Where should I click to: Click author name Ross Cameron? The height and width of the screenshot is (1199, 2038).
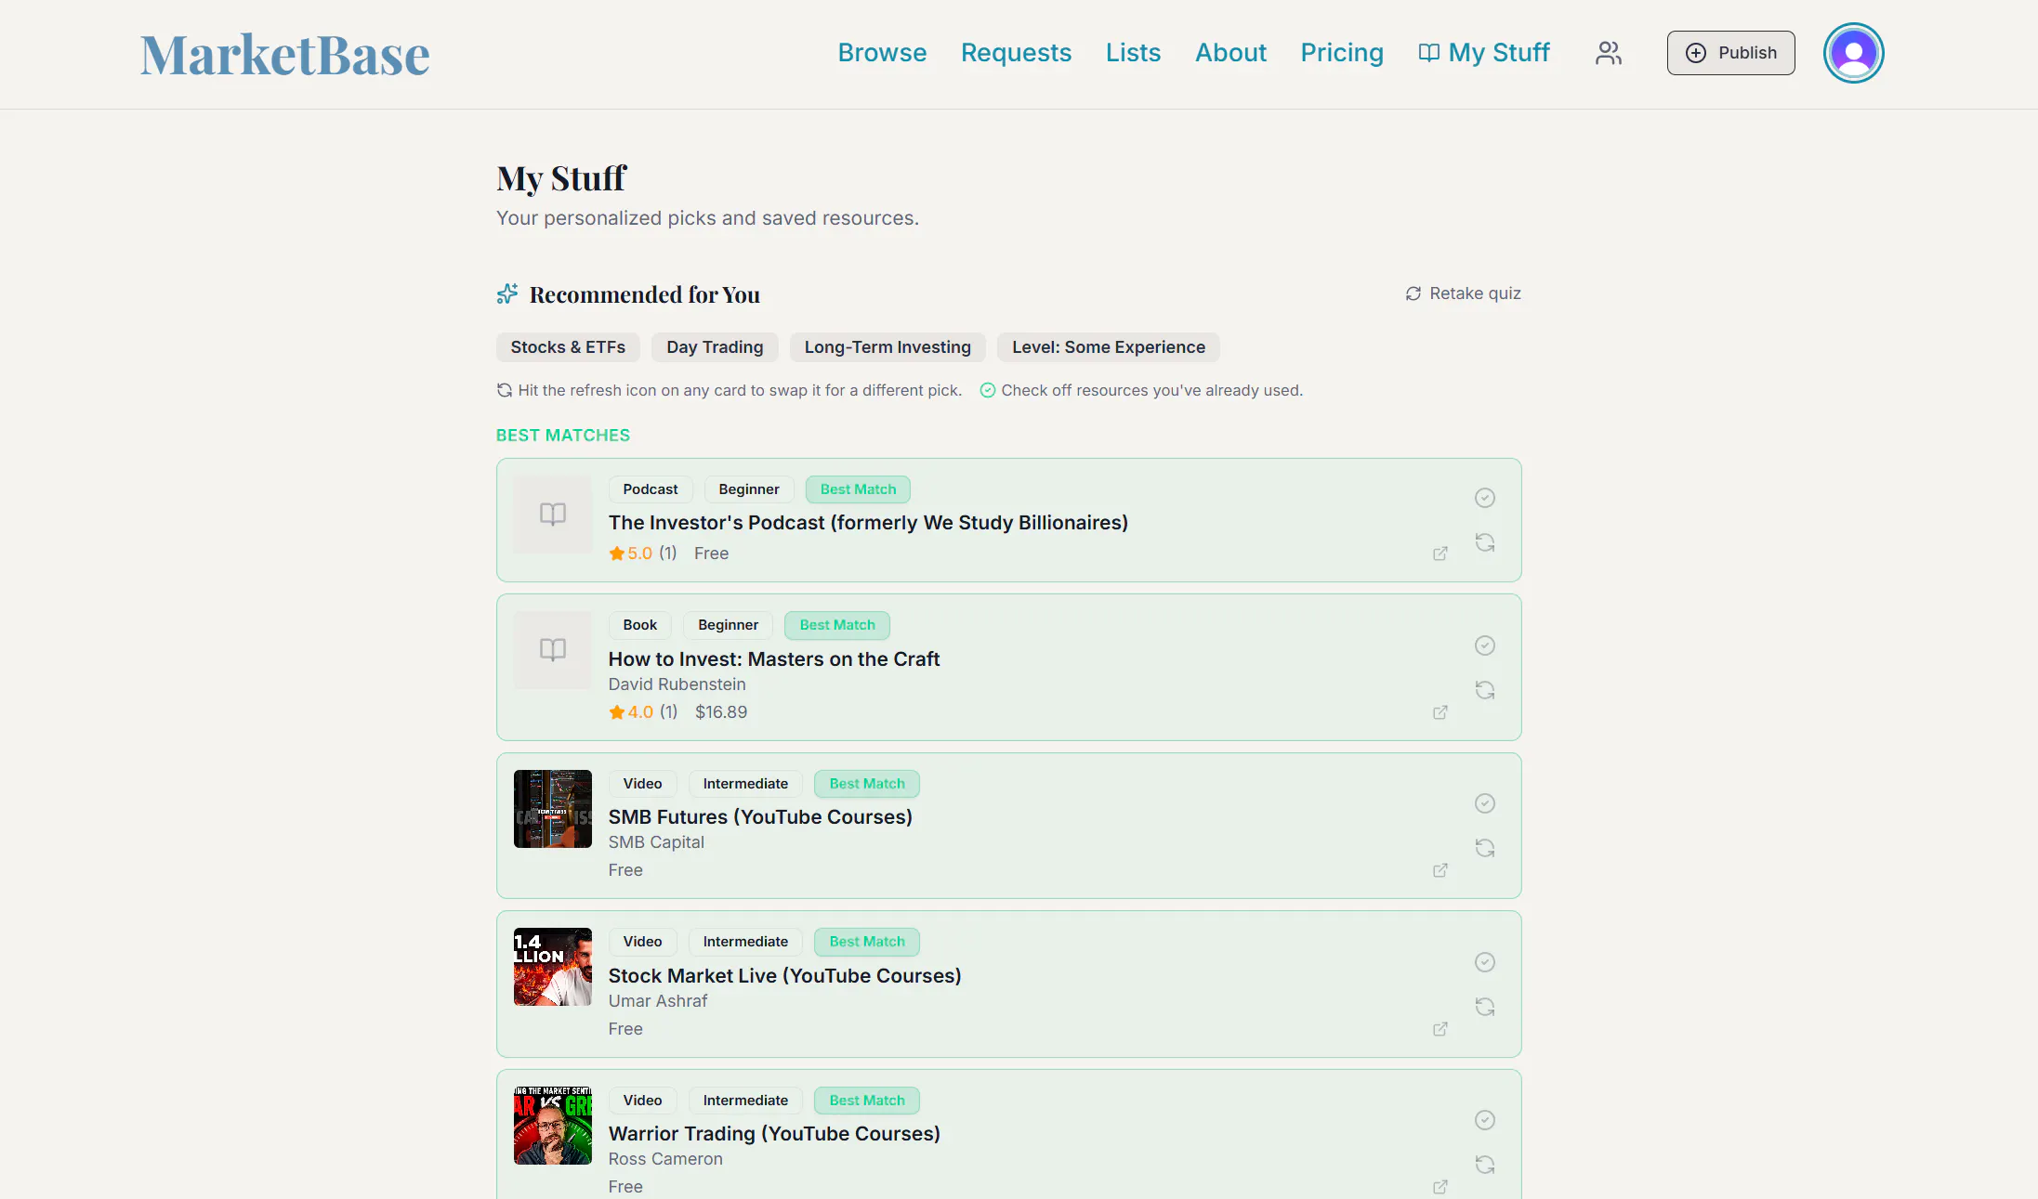[665, 1159]
